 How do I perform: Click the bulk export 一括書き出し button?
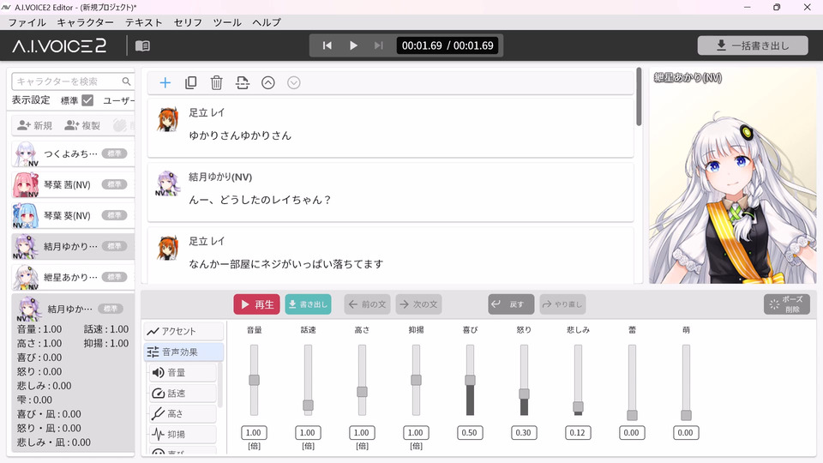click(x=753, y=45)
